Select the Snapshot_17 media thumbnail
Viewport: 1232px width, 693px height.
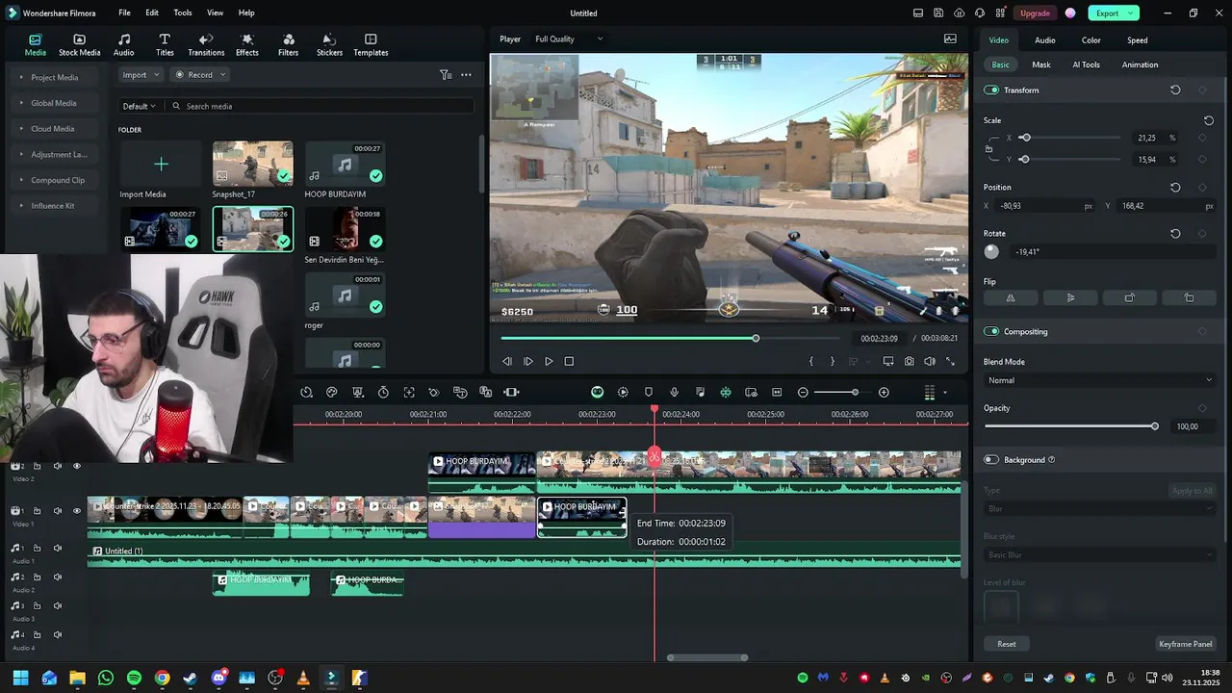coord(252,165)
